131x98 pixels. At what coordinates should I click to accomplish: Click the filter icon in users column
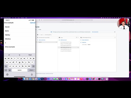point(76,38)
